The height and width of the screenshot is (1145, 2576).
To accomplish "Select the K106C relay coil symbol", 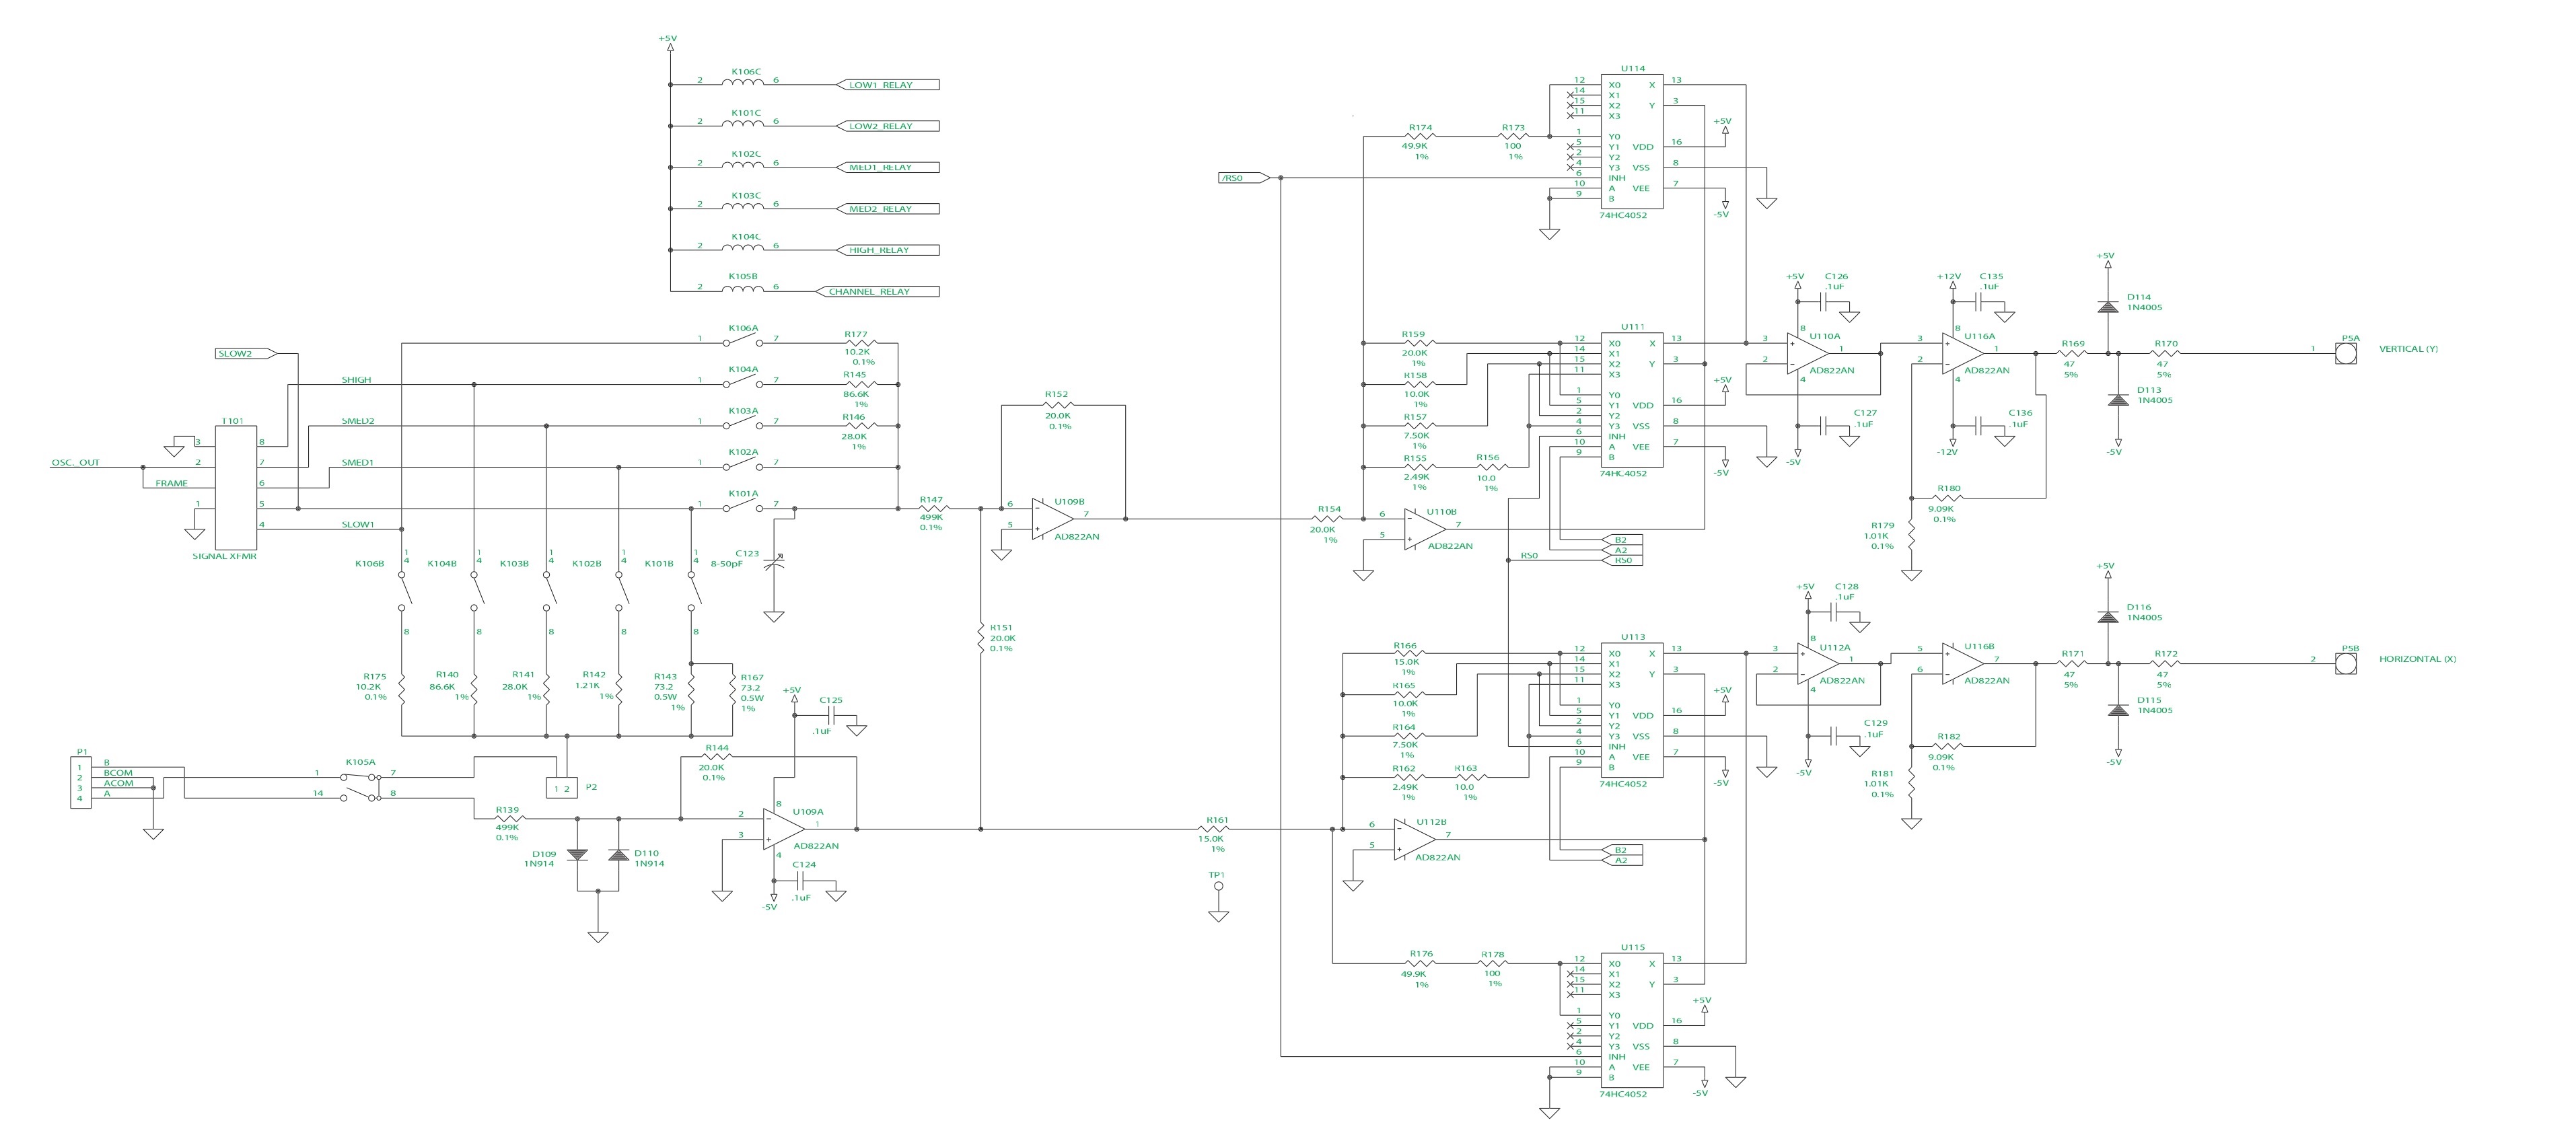I will click(x=742, y=84).
